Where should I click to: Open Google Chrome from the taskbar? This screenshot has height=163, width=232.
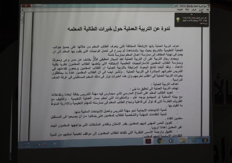click(x=159, y=141)
